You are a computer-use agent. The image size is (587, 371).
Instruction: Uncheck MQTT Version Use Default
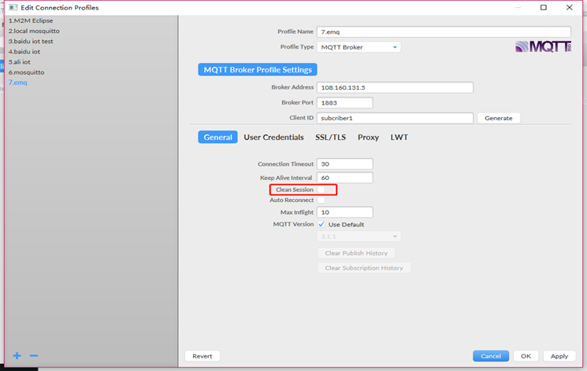tap(321, 224)
